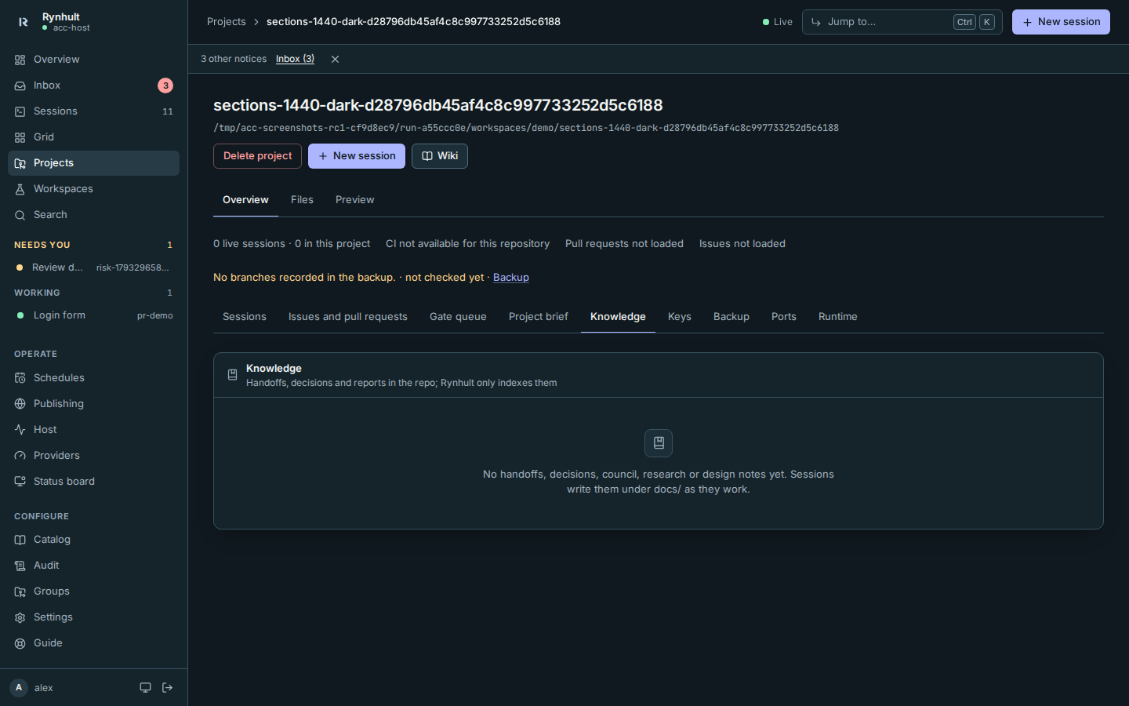Open the Guide page
The width and height of the screenshot is (1129, 706).
click(x=93, y=643)
